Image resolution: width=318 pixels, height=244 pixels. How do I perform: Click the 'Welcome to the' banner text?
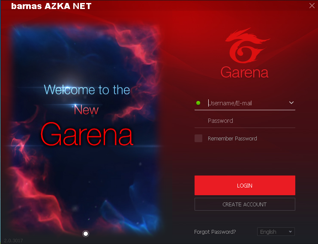pos(87,89)
